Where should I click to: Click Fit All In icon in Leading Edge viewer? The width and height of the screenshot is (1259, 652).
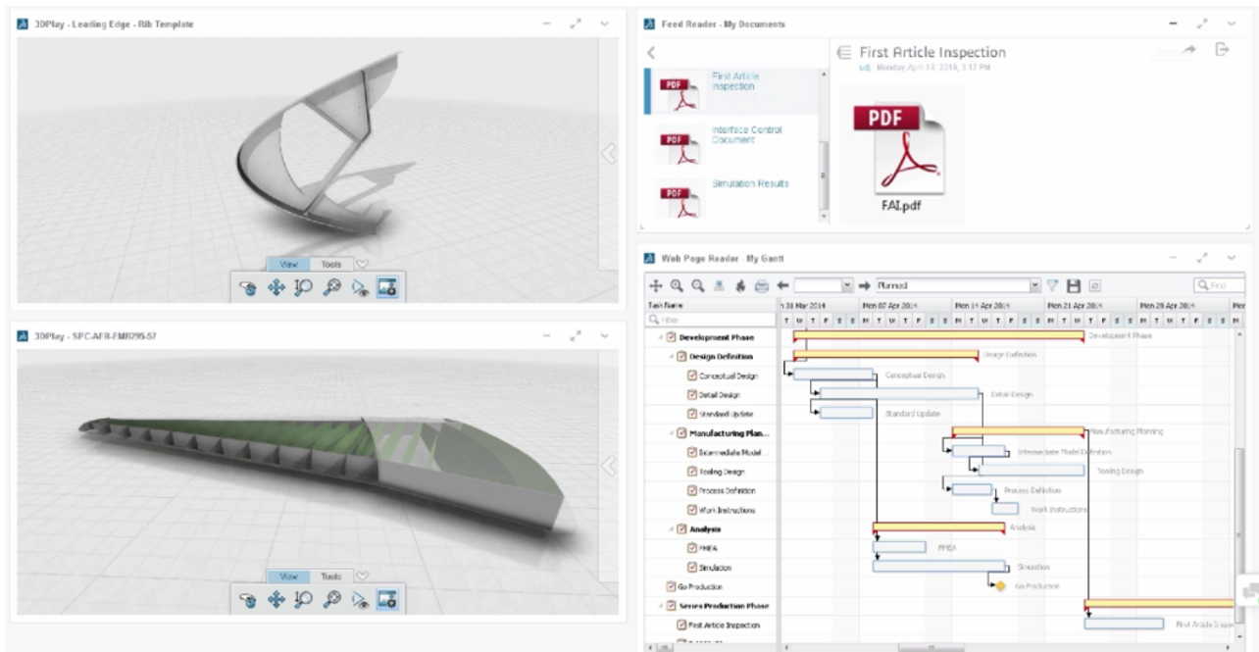(332, 288)
